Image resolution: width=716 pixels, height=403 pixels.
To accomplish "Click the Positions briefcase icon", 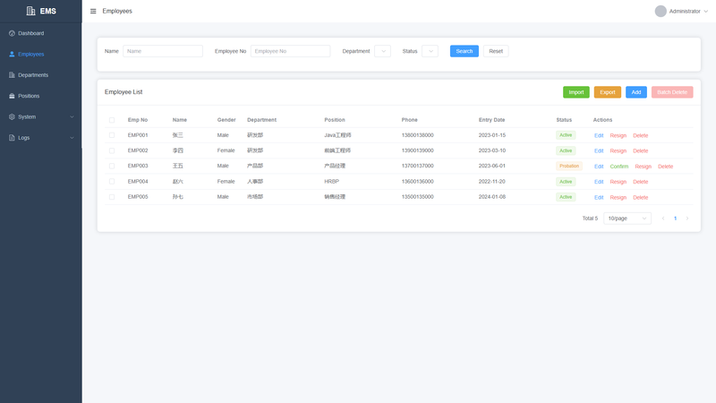I will click(x=12, y=96).
